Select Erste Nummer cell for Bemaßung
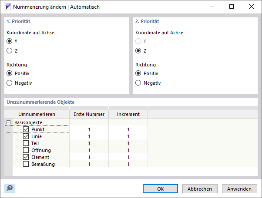Viewport: 262px width, 198px height. [89, 164]
